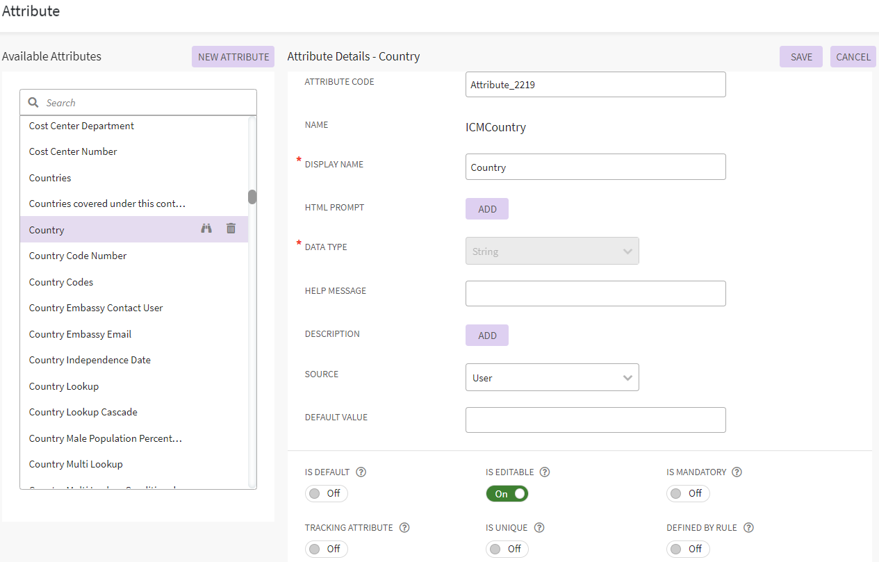Turn off the Is Editable toggle
879x562 pixels.
pyautogui.click(x=507, y=494)
